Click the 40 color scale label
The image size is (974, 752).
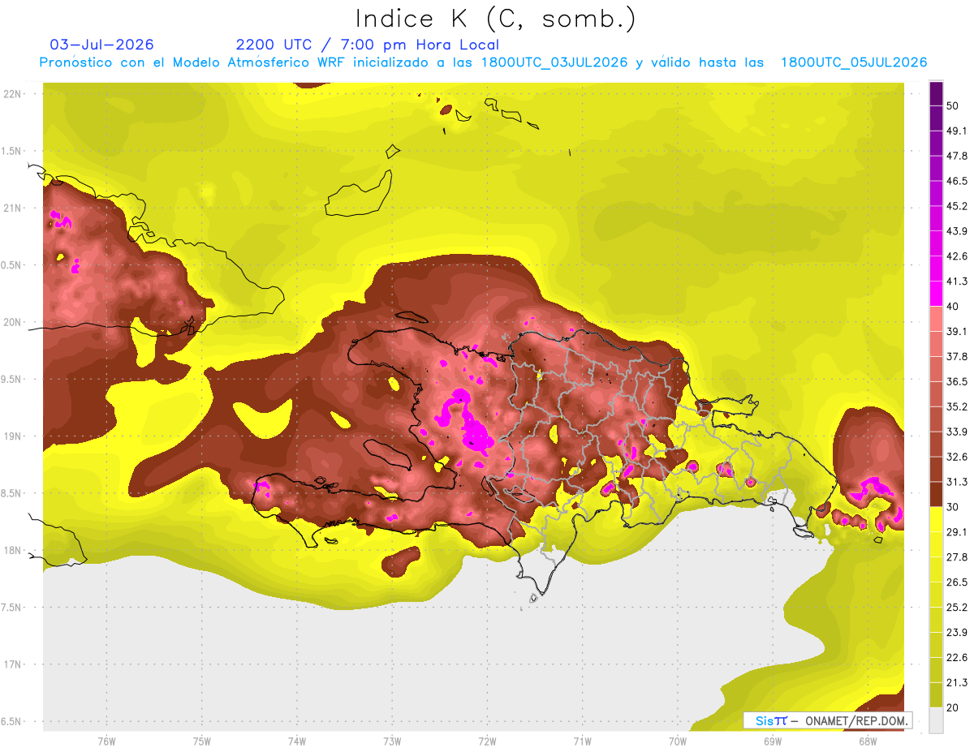tap(952, 307)
